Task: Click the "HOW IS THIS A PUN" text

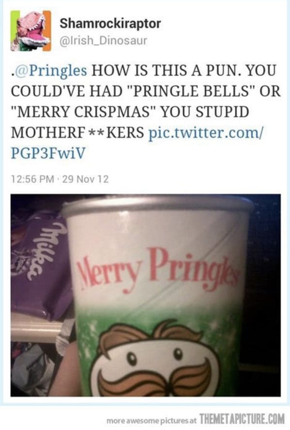Action: tap(167, 70)
